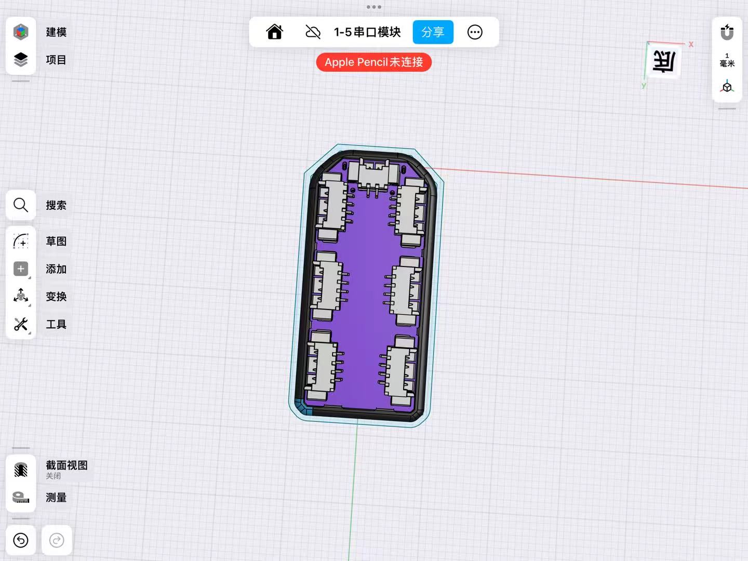Viewport: 748px width, 561px height.
Task: Undo the last action
Action: (21, 541)
